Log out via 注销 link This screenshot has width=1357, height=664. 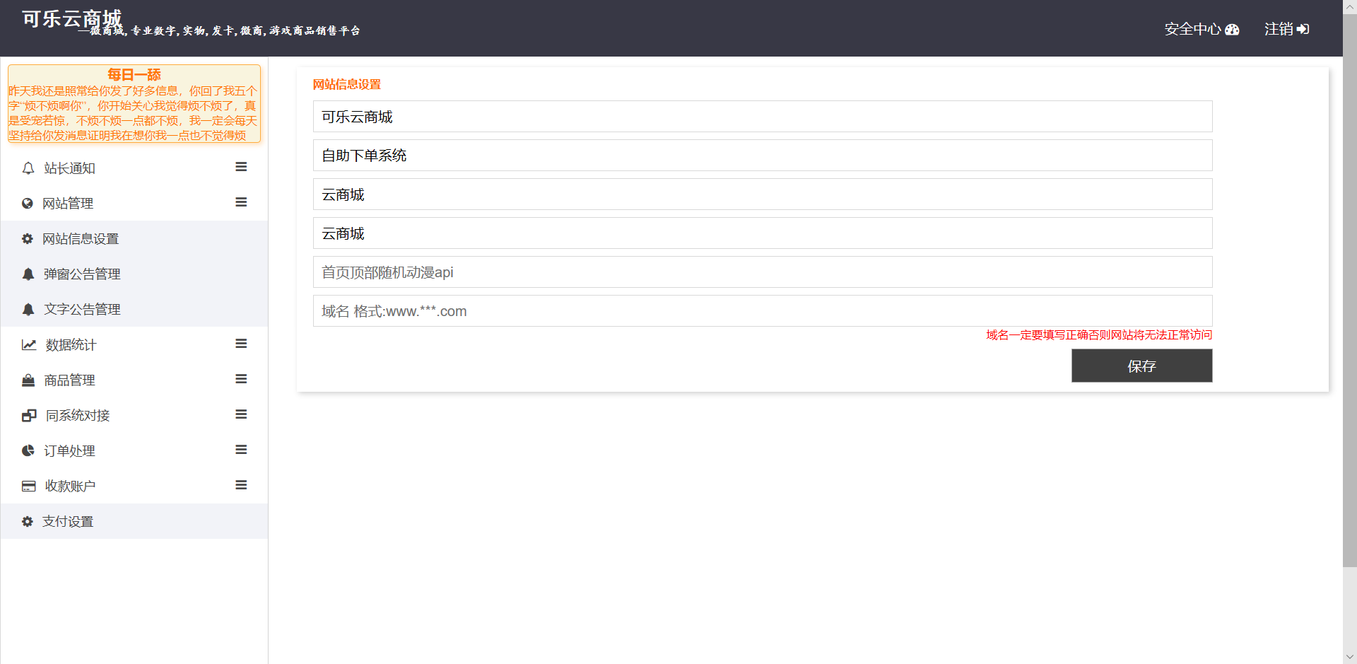(1286, 29)
